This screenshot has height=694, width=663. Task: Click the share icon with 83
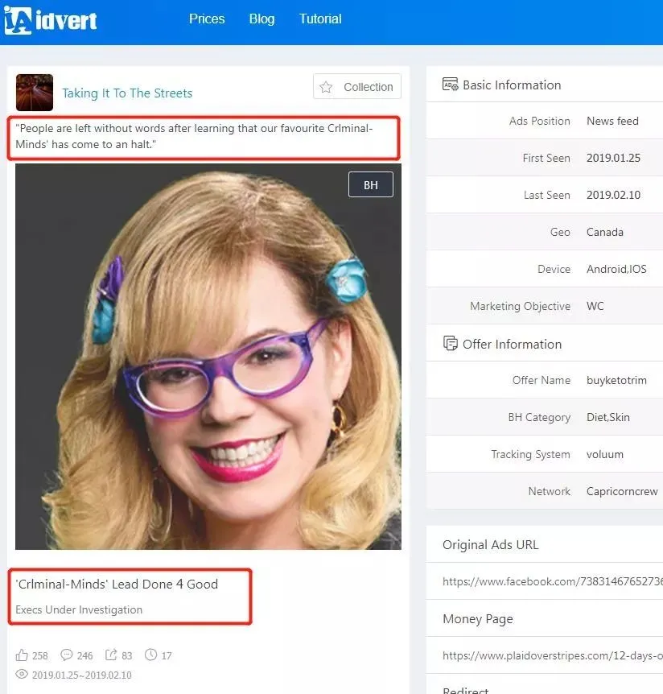tap(110, 655)
